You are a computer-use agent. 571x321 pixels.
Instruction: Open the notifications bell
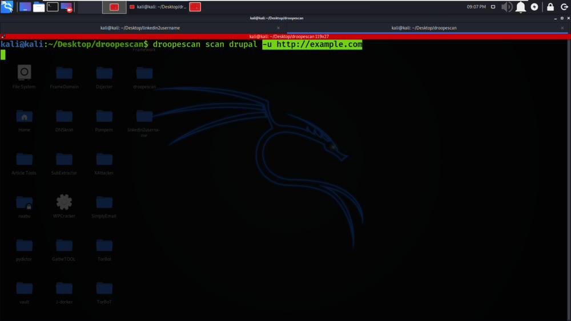521,7
